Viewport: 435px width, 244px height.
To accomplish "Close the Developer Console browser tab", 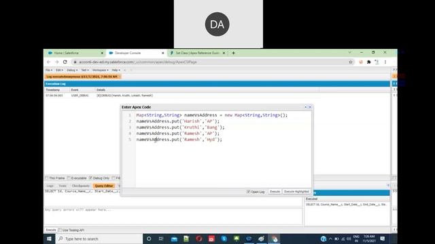I will (x=163, y=53).
